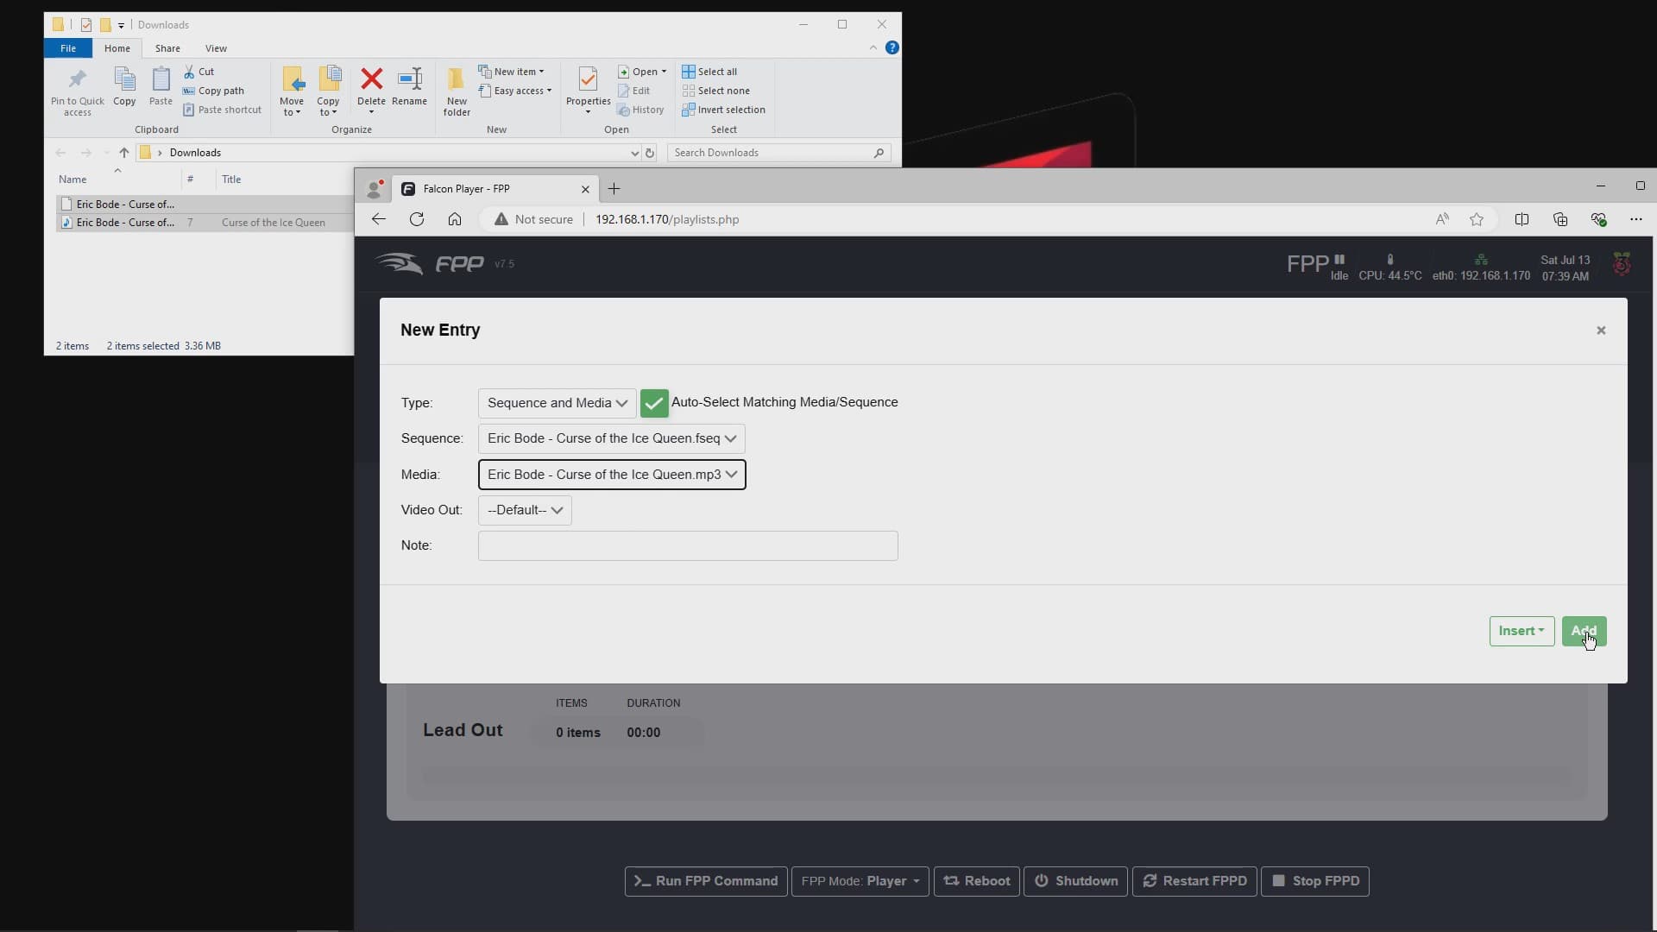Click Cut in the Clipboard group

[x=198, y=72]
